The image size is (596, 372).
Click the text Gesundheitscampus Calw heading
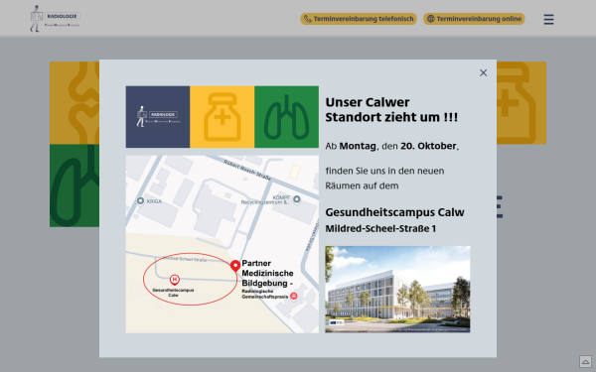click(x=394, y=212)
